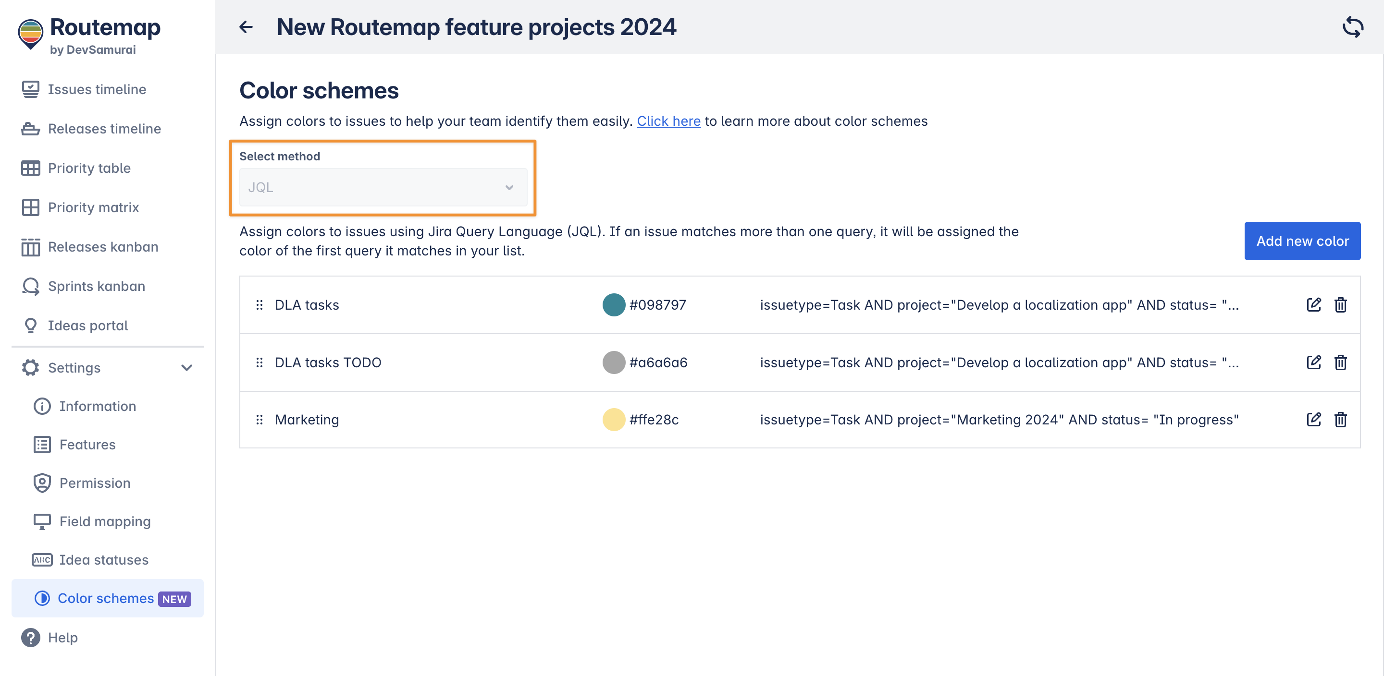This screenshot has height=676, width=1384.
Task: Open Field mapping settings
Action: click(105, 521)
